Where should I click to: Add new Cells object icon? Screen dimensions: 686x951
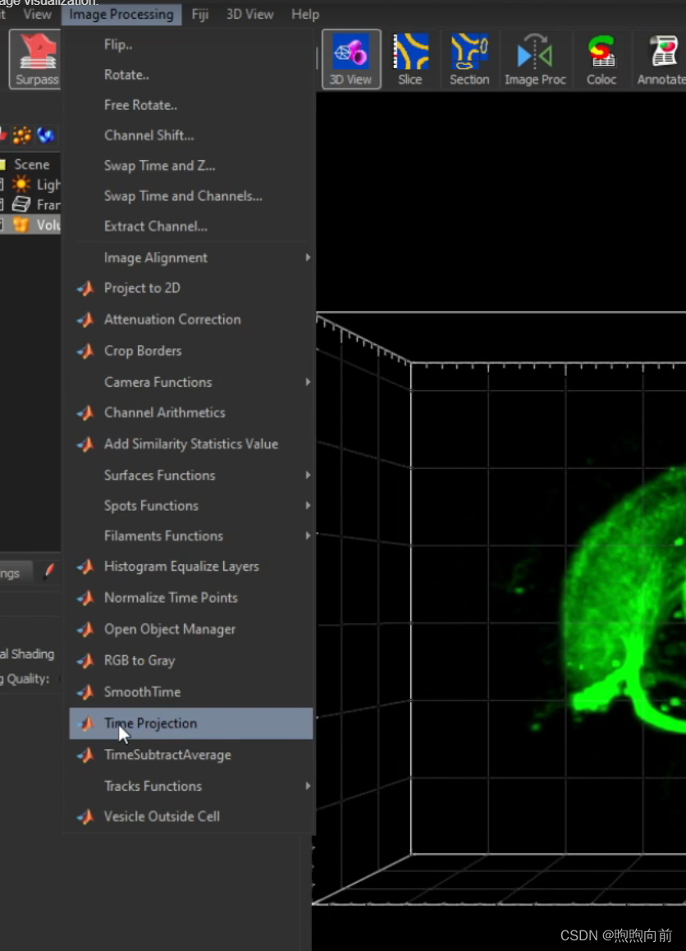point(46,135)
